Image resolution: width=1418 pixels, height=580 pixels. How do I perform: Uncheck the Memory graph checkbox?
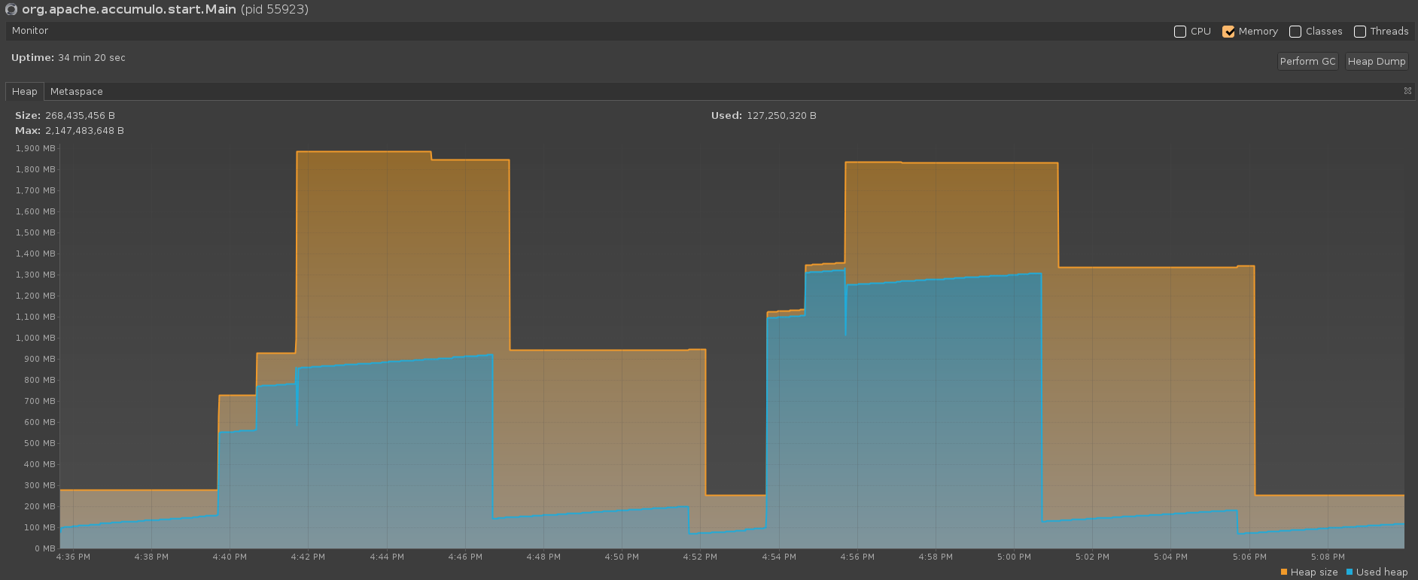tap(1228, 32)
